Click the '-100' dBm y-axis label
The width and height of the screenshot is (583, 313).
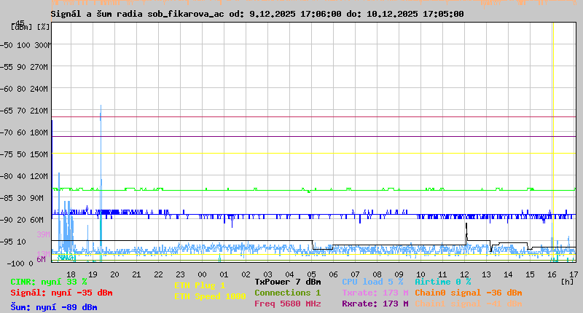(15, 264)
